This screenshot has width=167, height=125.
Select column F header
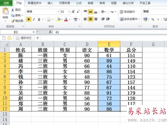(131, 44)
